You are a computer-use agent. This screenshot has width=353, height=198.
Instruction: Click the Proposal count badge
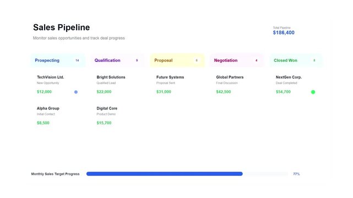click(197, 61)
